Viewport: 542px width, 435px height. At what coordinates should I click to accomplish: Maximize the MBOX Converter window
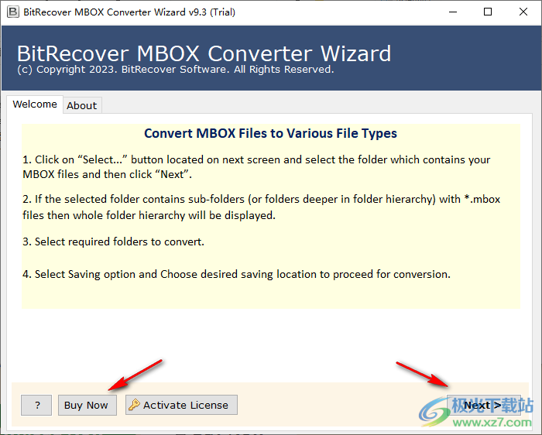click(488, 12)
